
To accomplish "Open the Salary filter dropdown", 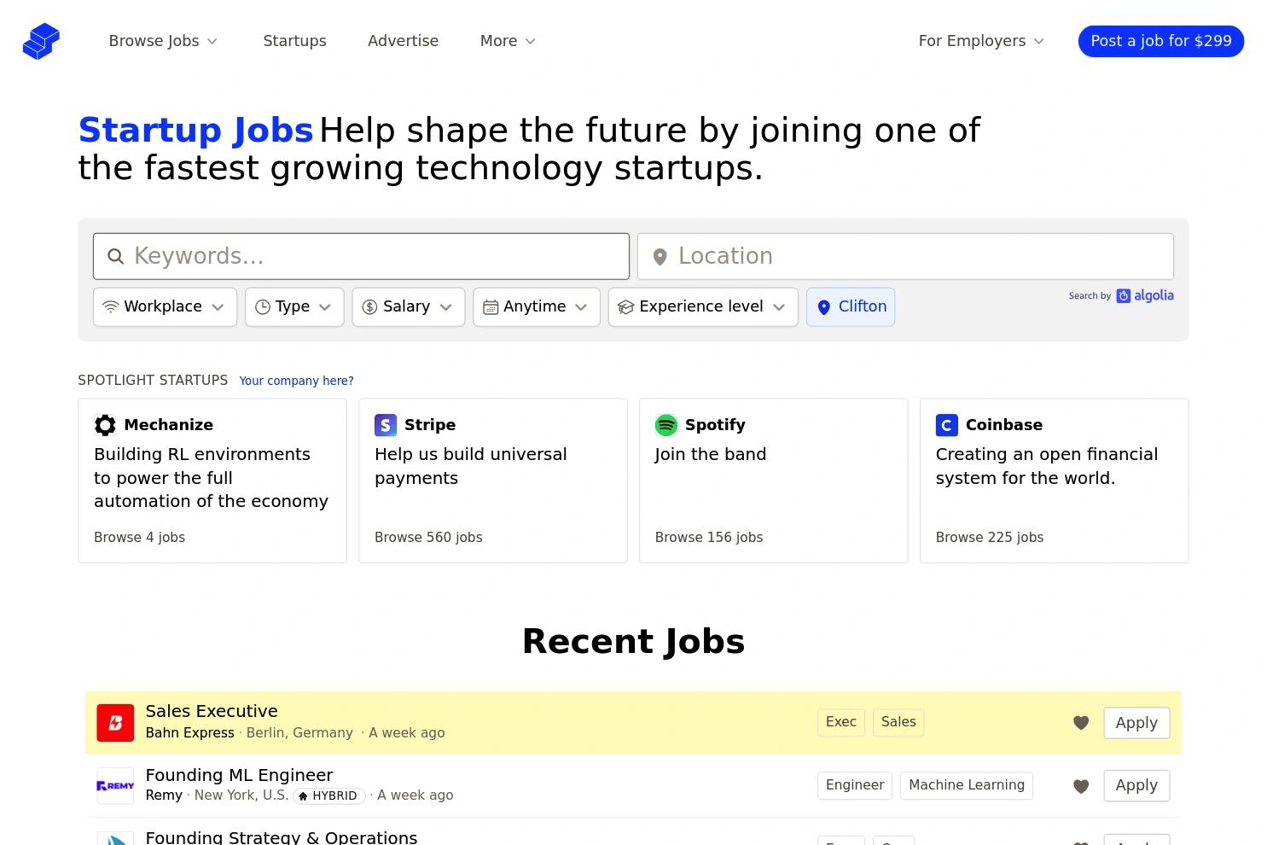I will coord(409,307).
